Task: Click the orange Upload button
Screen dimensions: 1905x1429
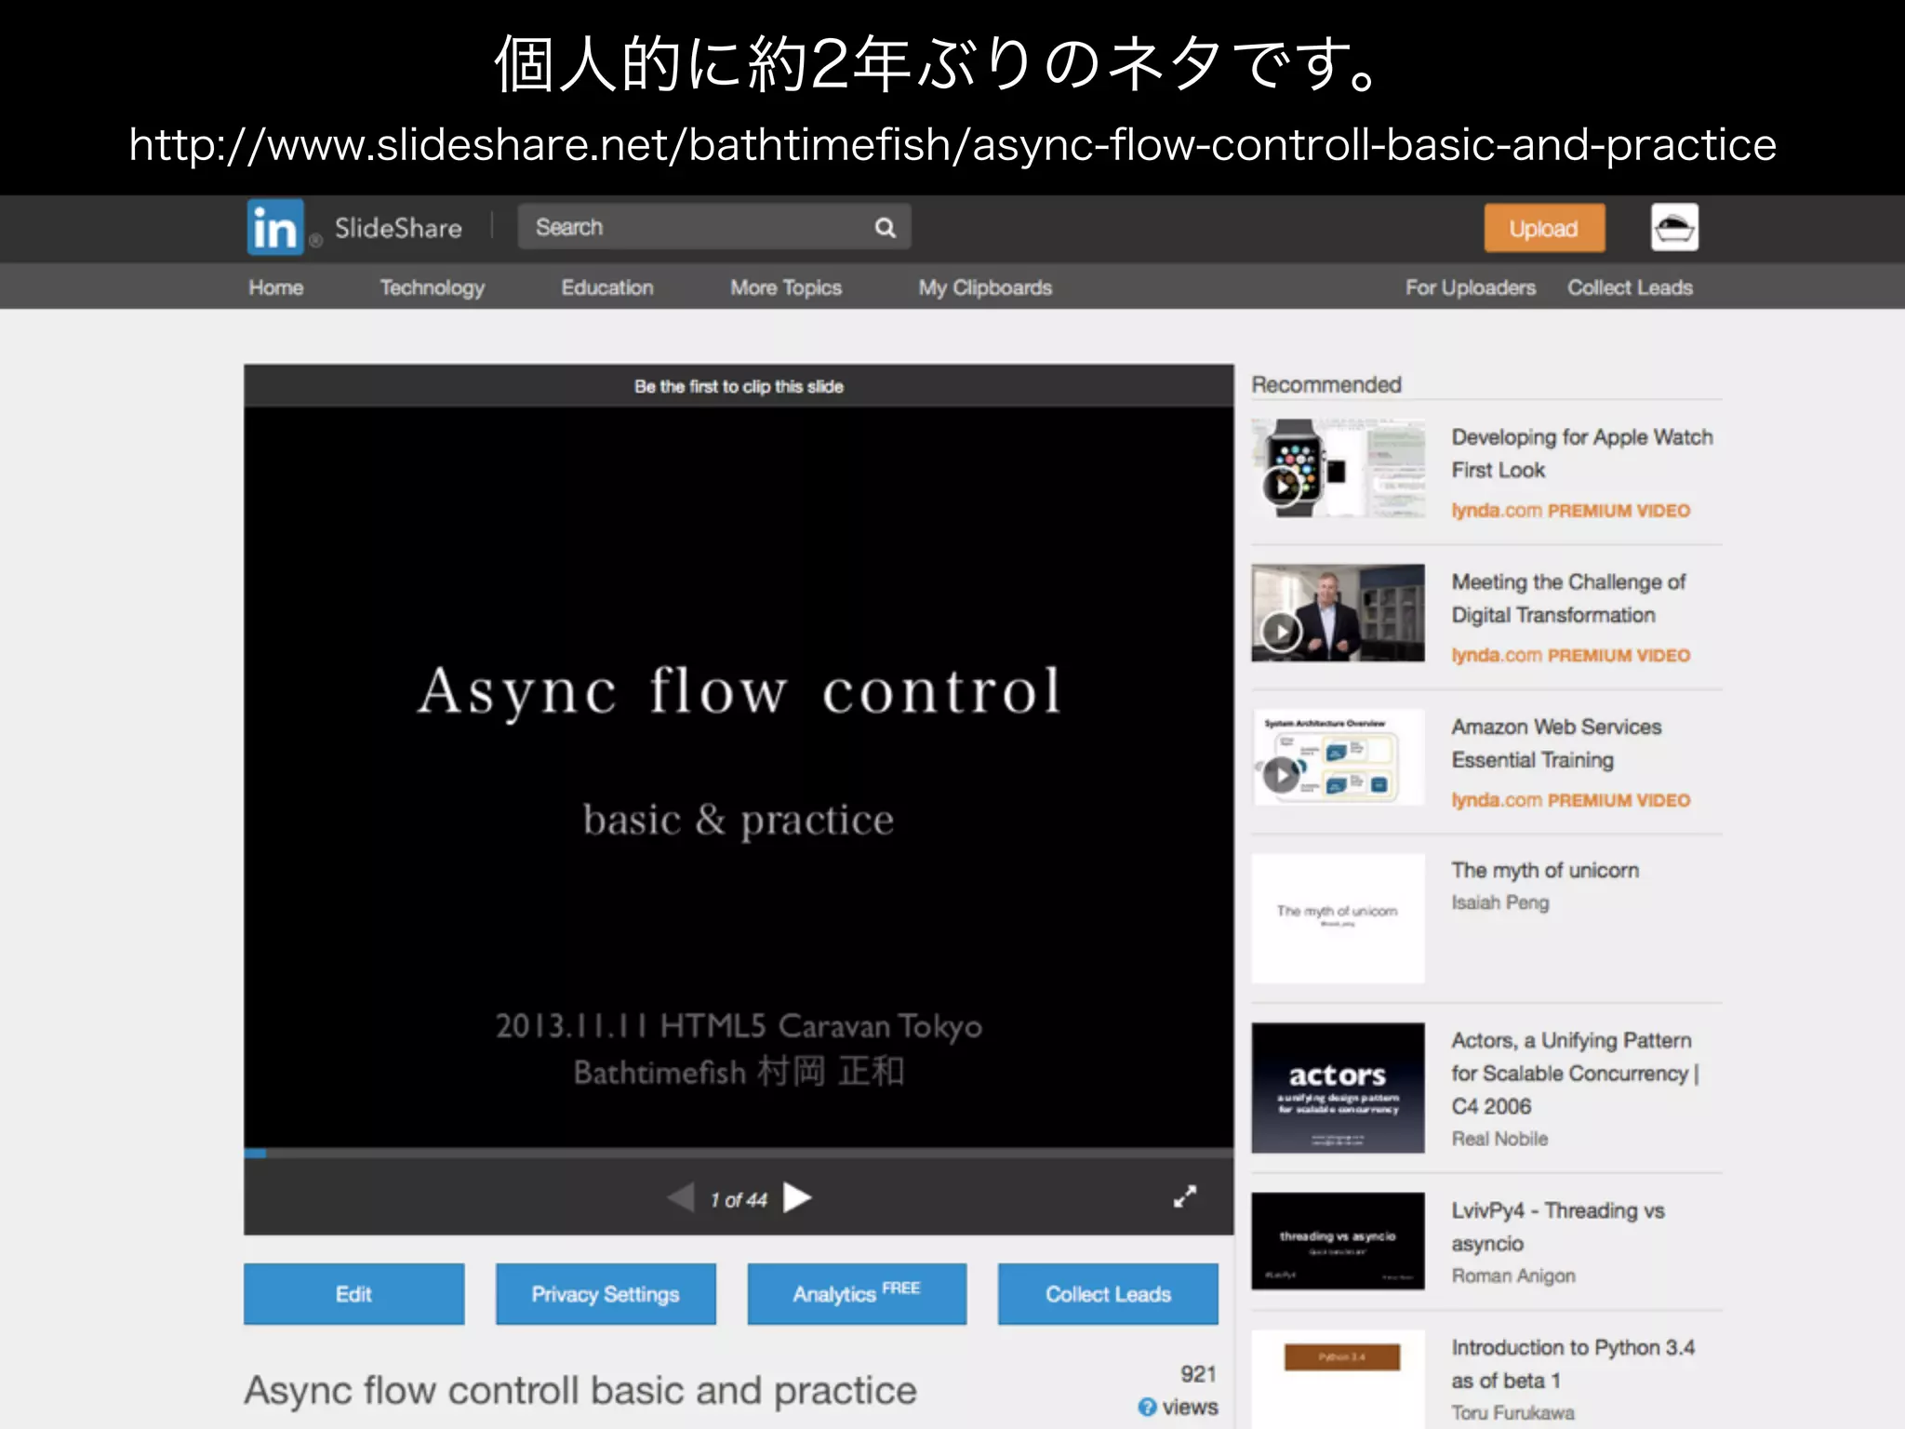Action: (x=1544, y=228)
